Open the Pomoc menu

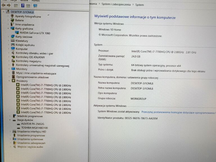point(36,1)
